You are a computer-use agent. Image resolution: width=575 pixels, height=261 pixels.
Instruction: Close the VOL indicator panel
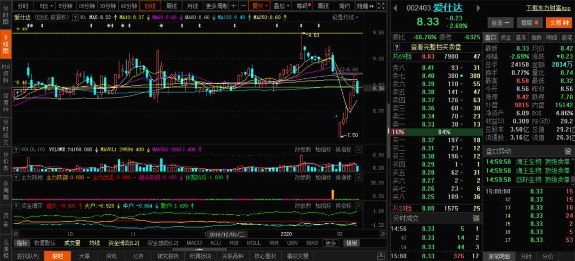[359, 150]
